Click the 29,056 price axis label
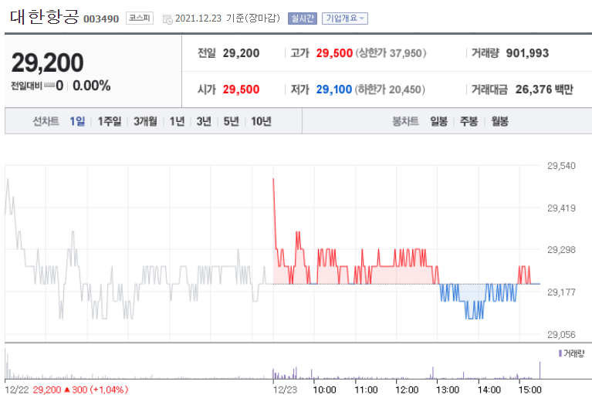The image size is (592, 405). (561, 335)
